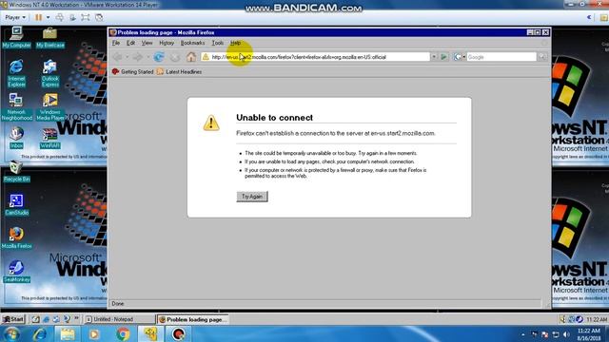The width and height of the screenshot is (609, 342).
Task: Click VMware unity mode icon
Action: point(99,17)
